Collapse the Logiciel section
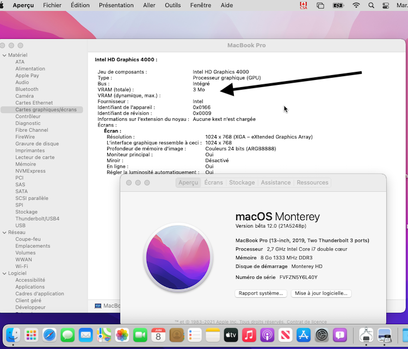The height and width of the screenshot is (349, 408). coord(4,273)
